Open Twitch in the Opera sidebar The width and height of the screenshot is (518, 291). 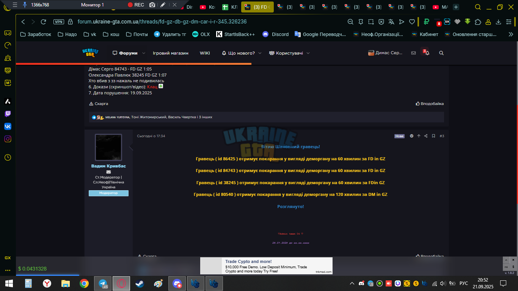point(8,114)
